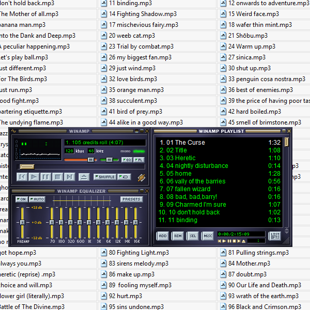The height and width of the screenshot is (310, 310).
Task: Click the 16K equalizer band handle
Action: pyautogui.click(x=135, y=222)
